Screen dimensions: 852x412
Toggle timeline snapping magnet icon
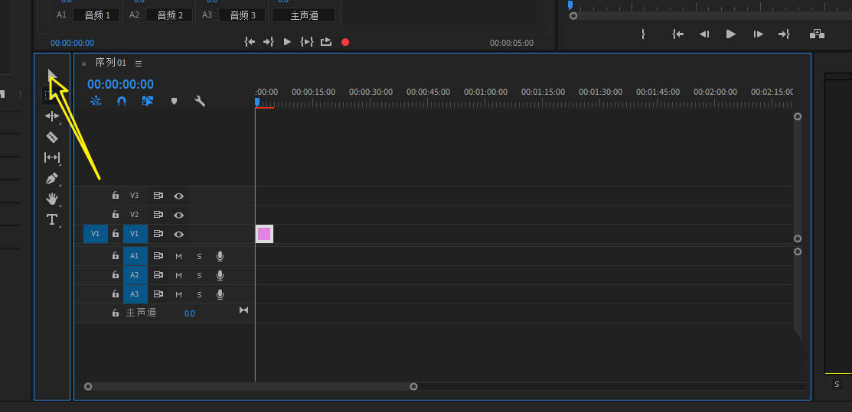pyautogui.click(x=122, y=101)
